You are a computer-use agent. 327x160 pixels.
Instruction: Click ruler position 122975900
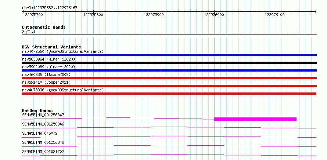click(x=154, y=15)
